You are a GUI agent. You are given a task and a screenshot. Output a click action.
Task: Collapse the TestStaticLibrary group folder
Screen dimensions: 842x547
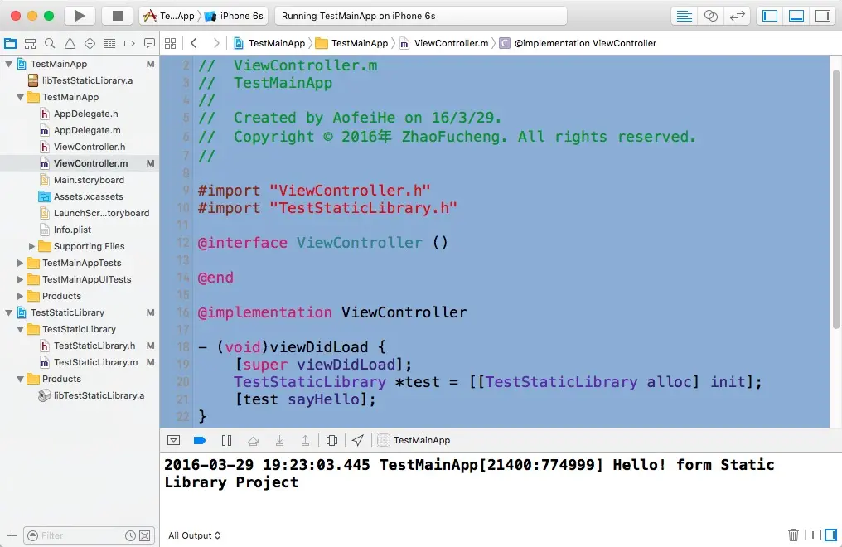pyautogui.click(x=20, y=329)
